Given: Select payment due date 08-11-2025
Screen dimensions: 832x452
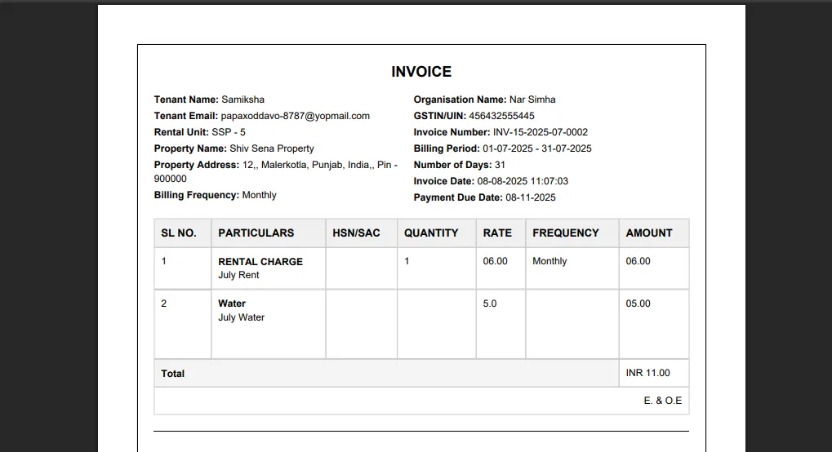Looking at the screenshot, I should tap(531, 198).
